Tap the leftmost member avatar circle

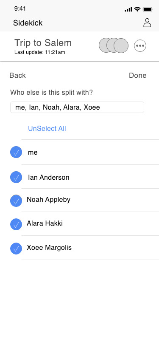pos(106,45)
